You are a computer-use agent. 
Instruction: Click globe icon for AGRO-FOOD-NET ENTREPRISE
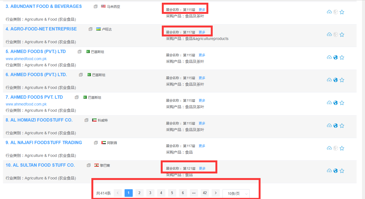point(336,35)
